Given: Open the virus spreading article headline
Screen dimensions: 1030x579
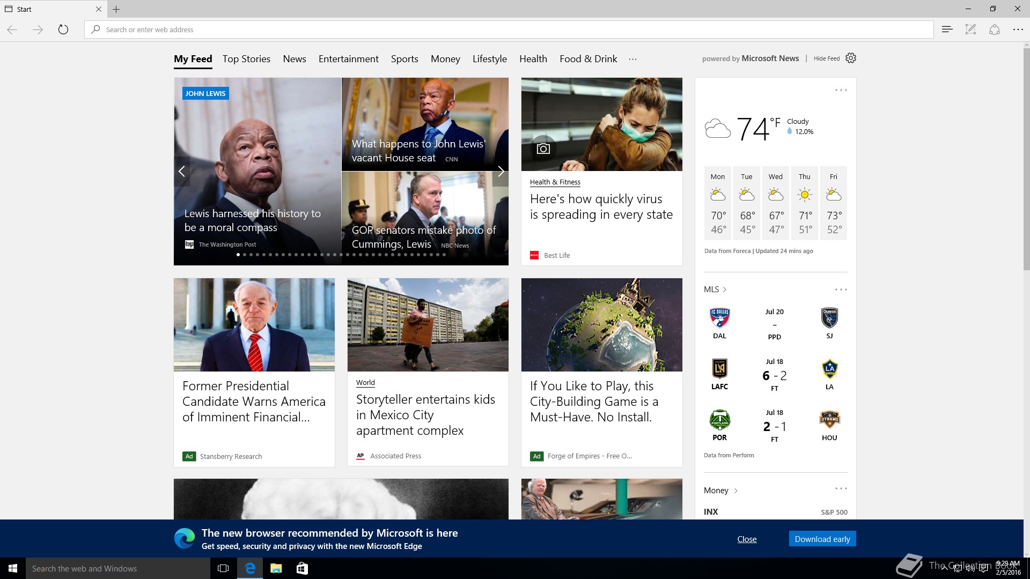Looking at the screenshot, I should pyautogui.click(x=601, y=206).
